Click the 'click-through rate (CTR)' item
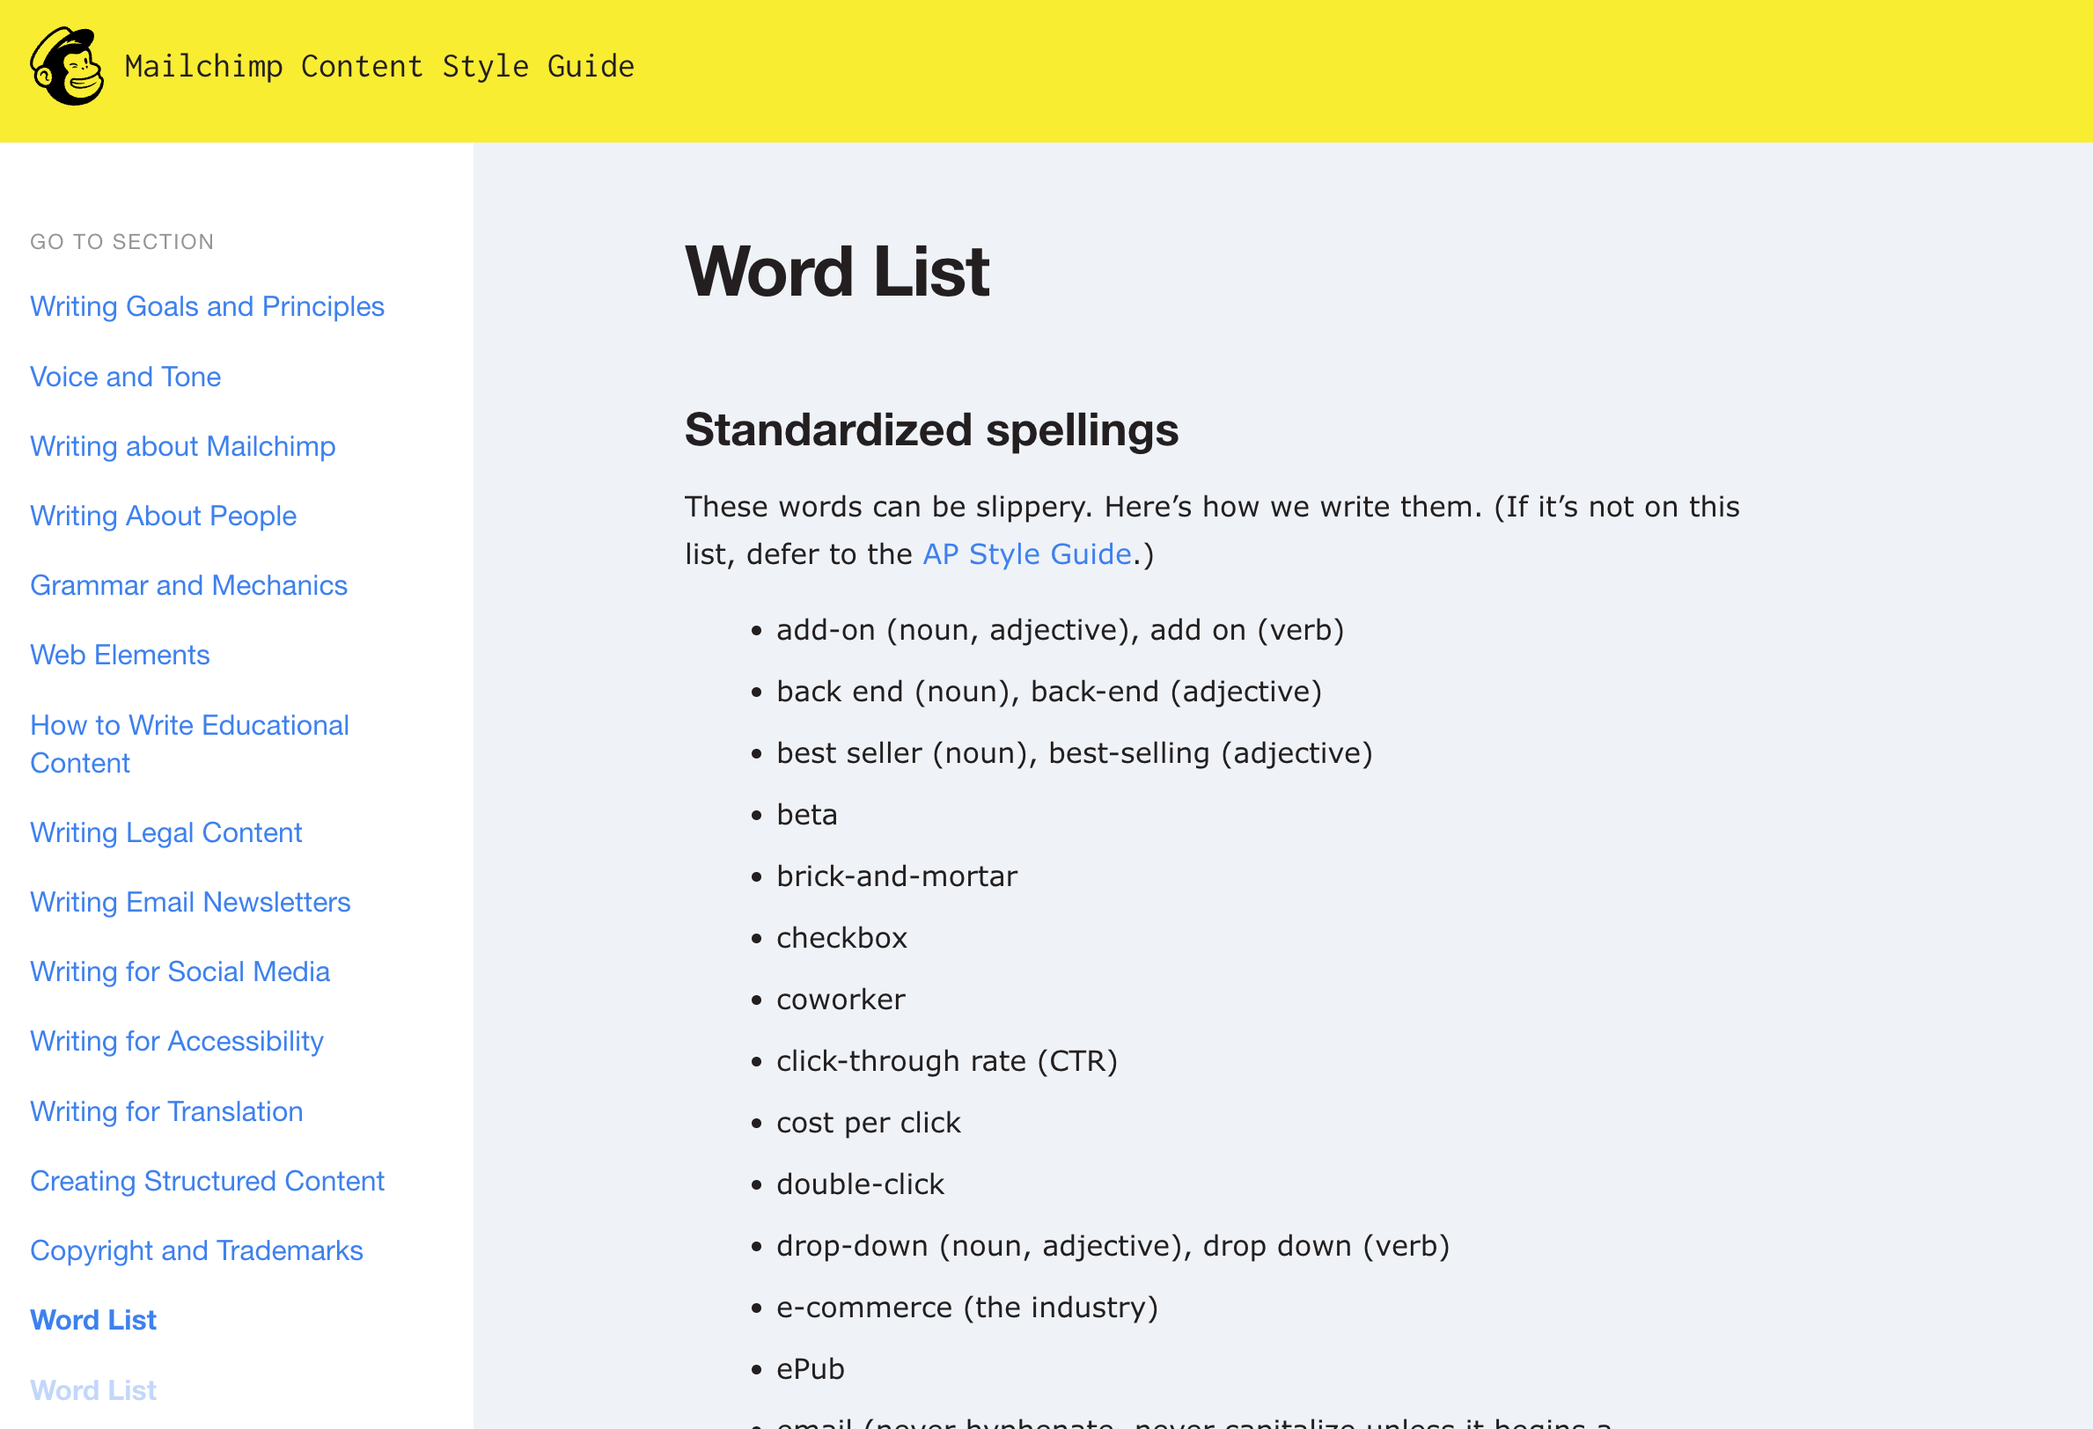This screenshot has width=2093, height=1429. click(946, 1060)
